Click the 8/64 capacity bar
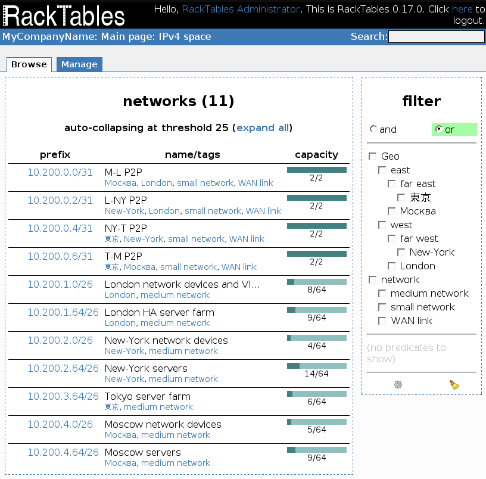 coord(317,282)
